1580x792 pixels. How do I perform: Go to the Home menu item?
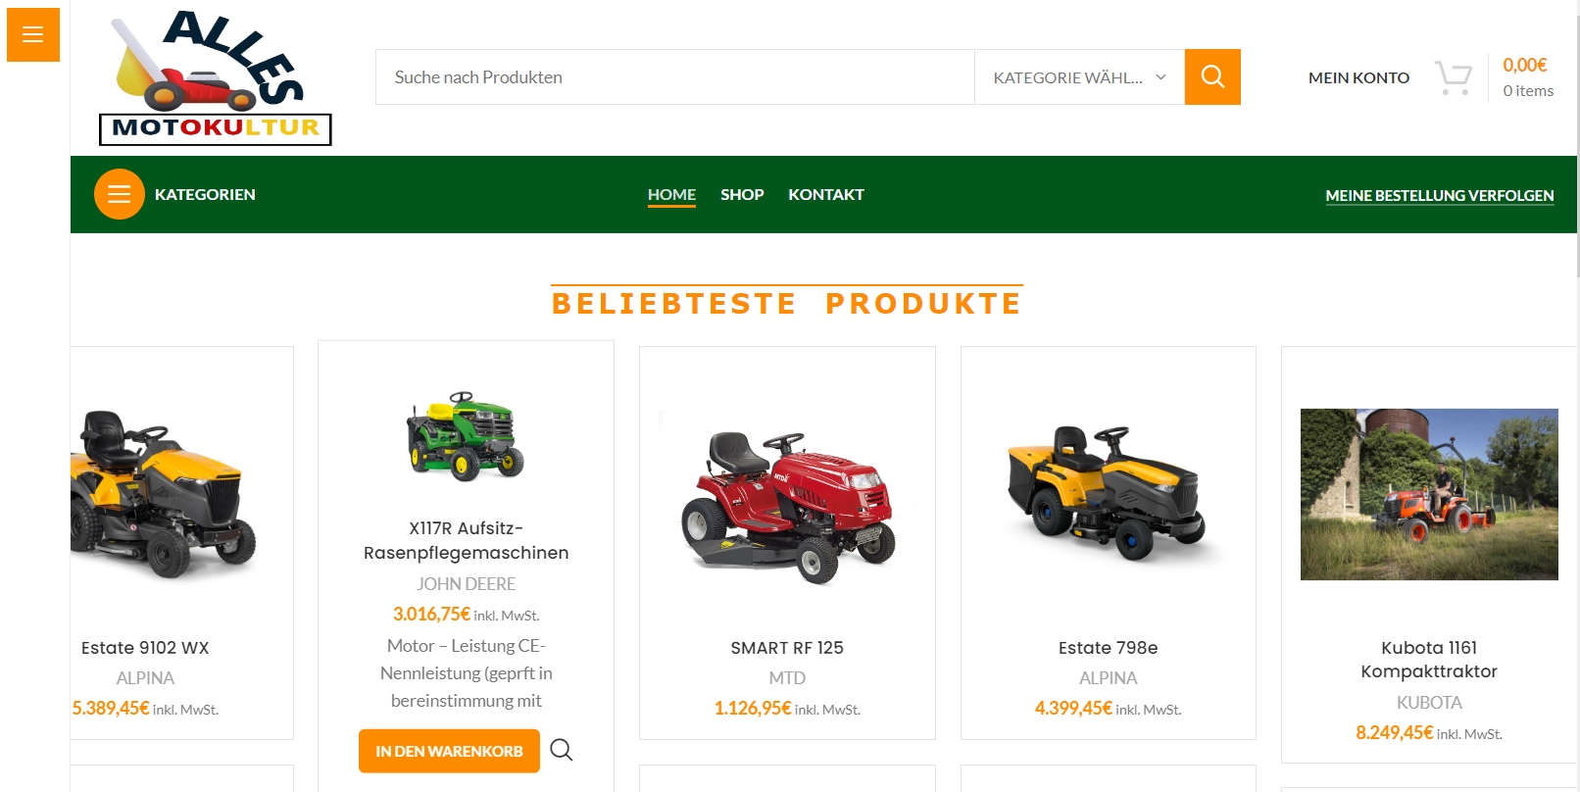click(671, 194)
